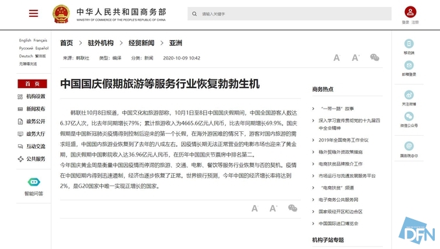Click the user login avatar icon
The height and width of the screenshot is (249, 440).
click(x=410, y=12)
